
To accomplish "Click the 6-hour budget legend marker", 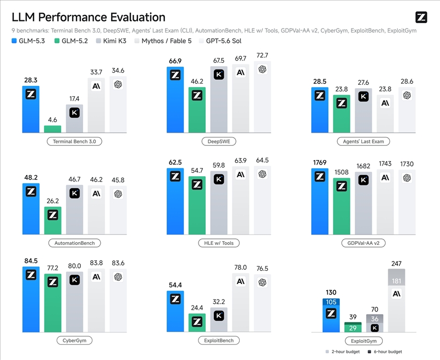I will pos(370,352).
